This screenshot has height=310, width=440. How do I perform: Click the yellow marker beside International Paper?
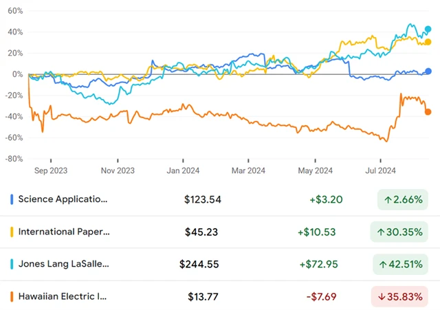(x=12, y=232)
